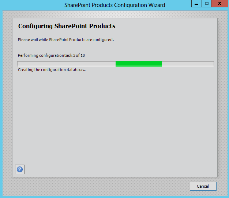229x198 pixels.
Task: Click the green progress bar segment
Action: point(139,64)
